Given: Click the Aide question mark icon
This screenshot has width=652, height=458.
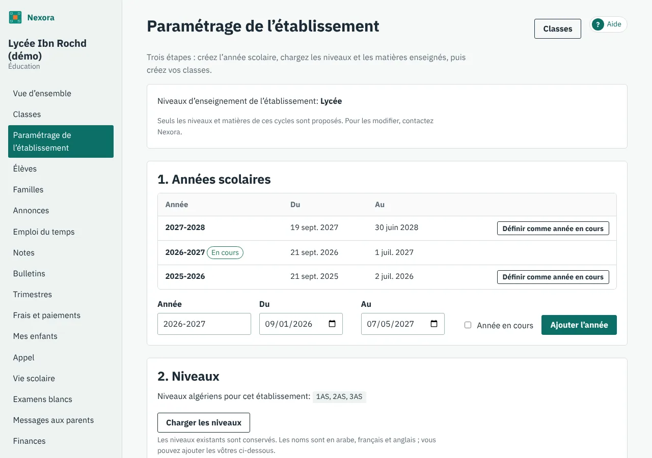Looking at the screenshot, I should 598,24.
